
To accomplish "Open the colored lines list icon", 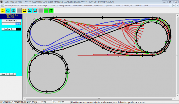I will click(x=46, y=11).
